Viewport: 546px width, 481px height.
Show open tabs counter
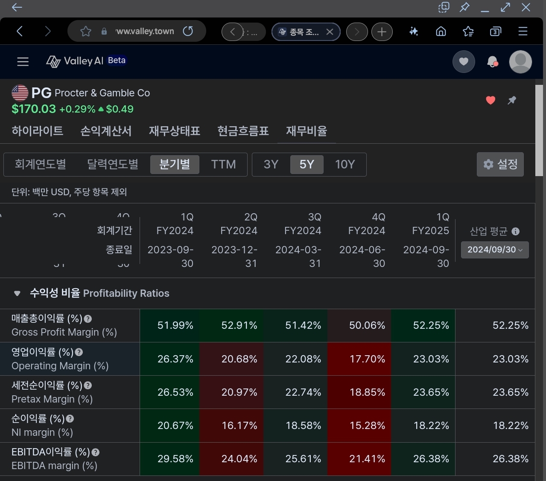(x=495, y=31)
